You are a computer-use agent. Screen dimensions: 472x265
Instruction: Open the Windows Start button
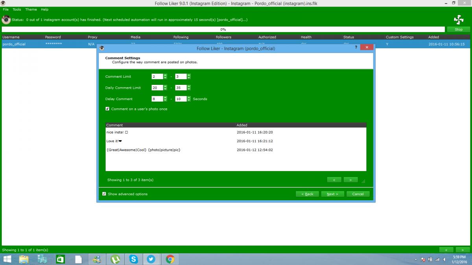click(x=7, y=259)
